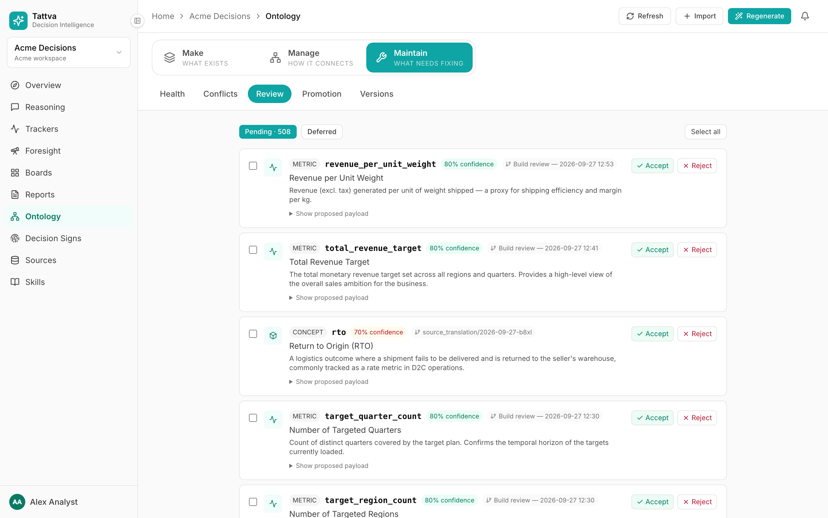Show proposed payload for target_quarter_count
Image resolution: width=828 pixels, height=518 pixels.
328,466
